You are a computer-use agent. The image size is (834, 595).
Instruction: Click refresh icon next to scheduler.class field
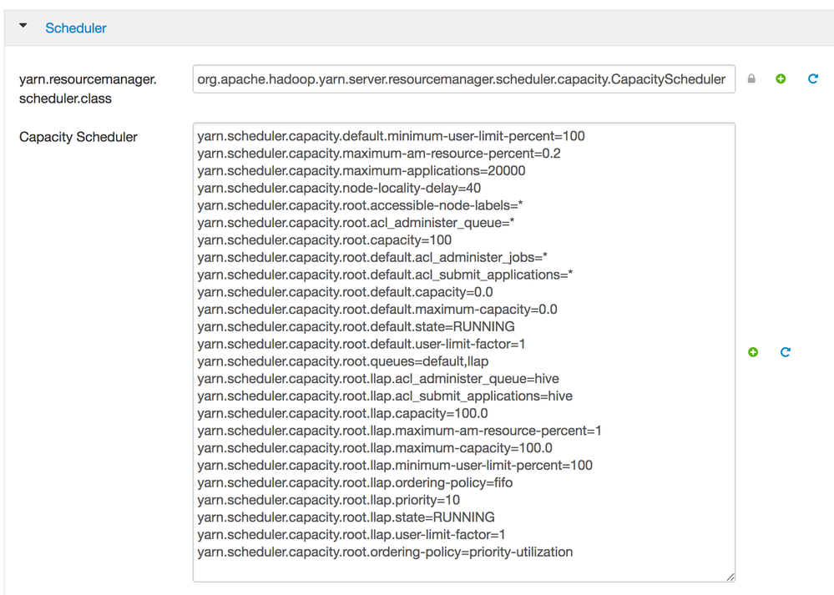[x=813, y=78]
